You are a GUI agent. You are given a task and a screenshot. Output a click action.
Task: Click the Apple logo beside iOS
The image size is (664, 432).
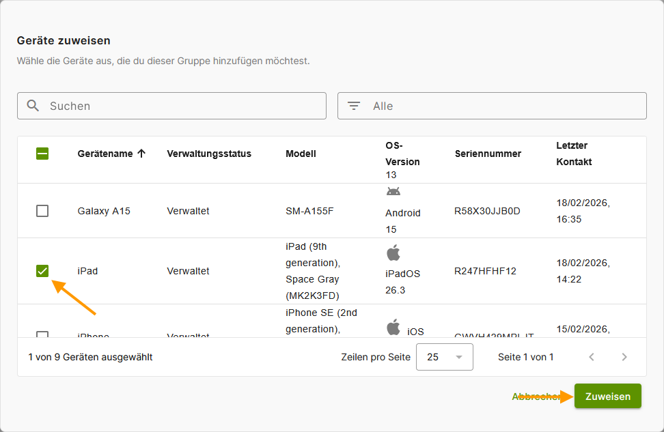tap(393, 328)
